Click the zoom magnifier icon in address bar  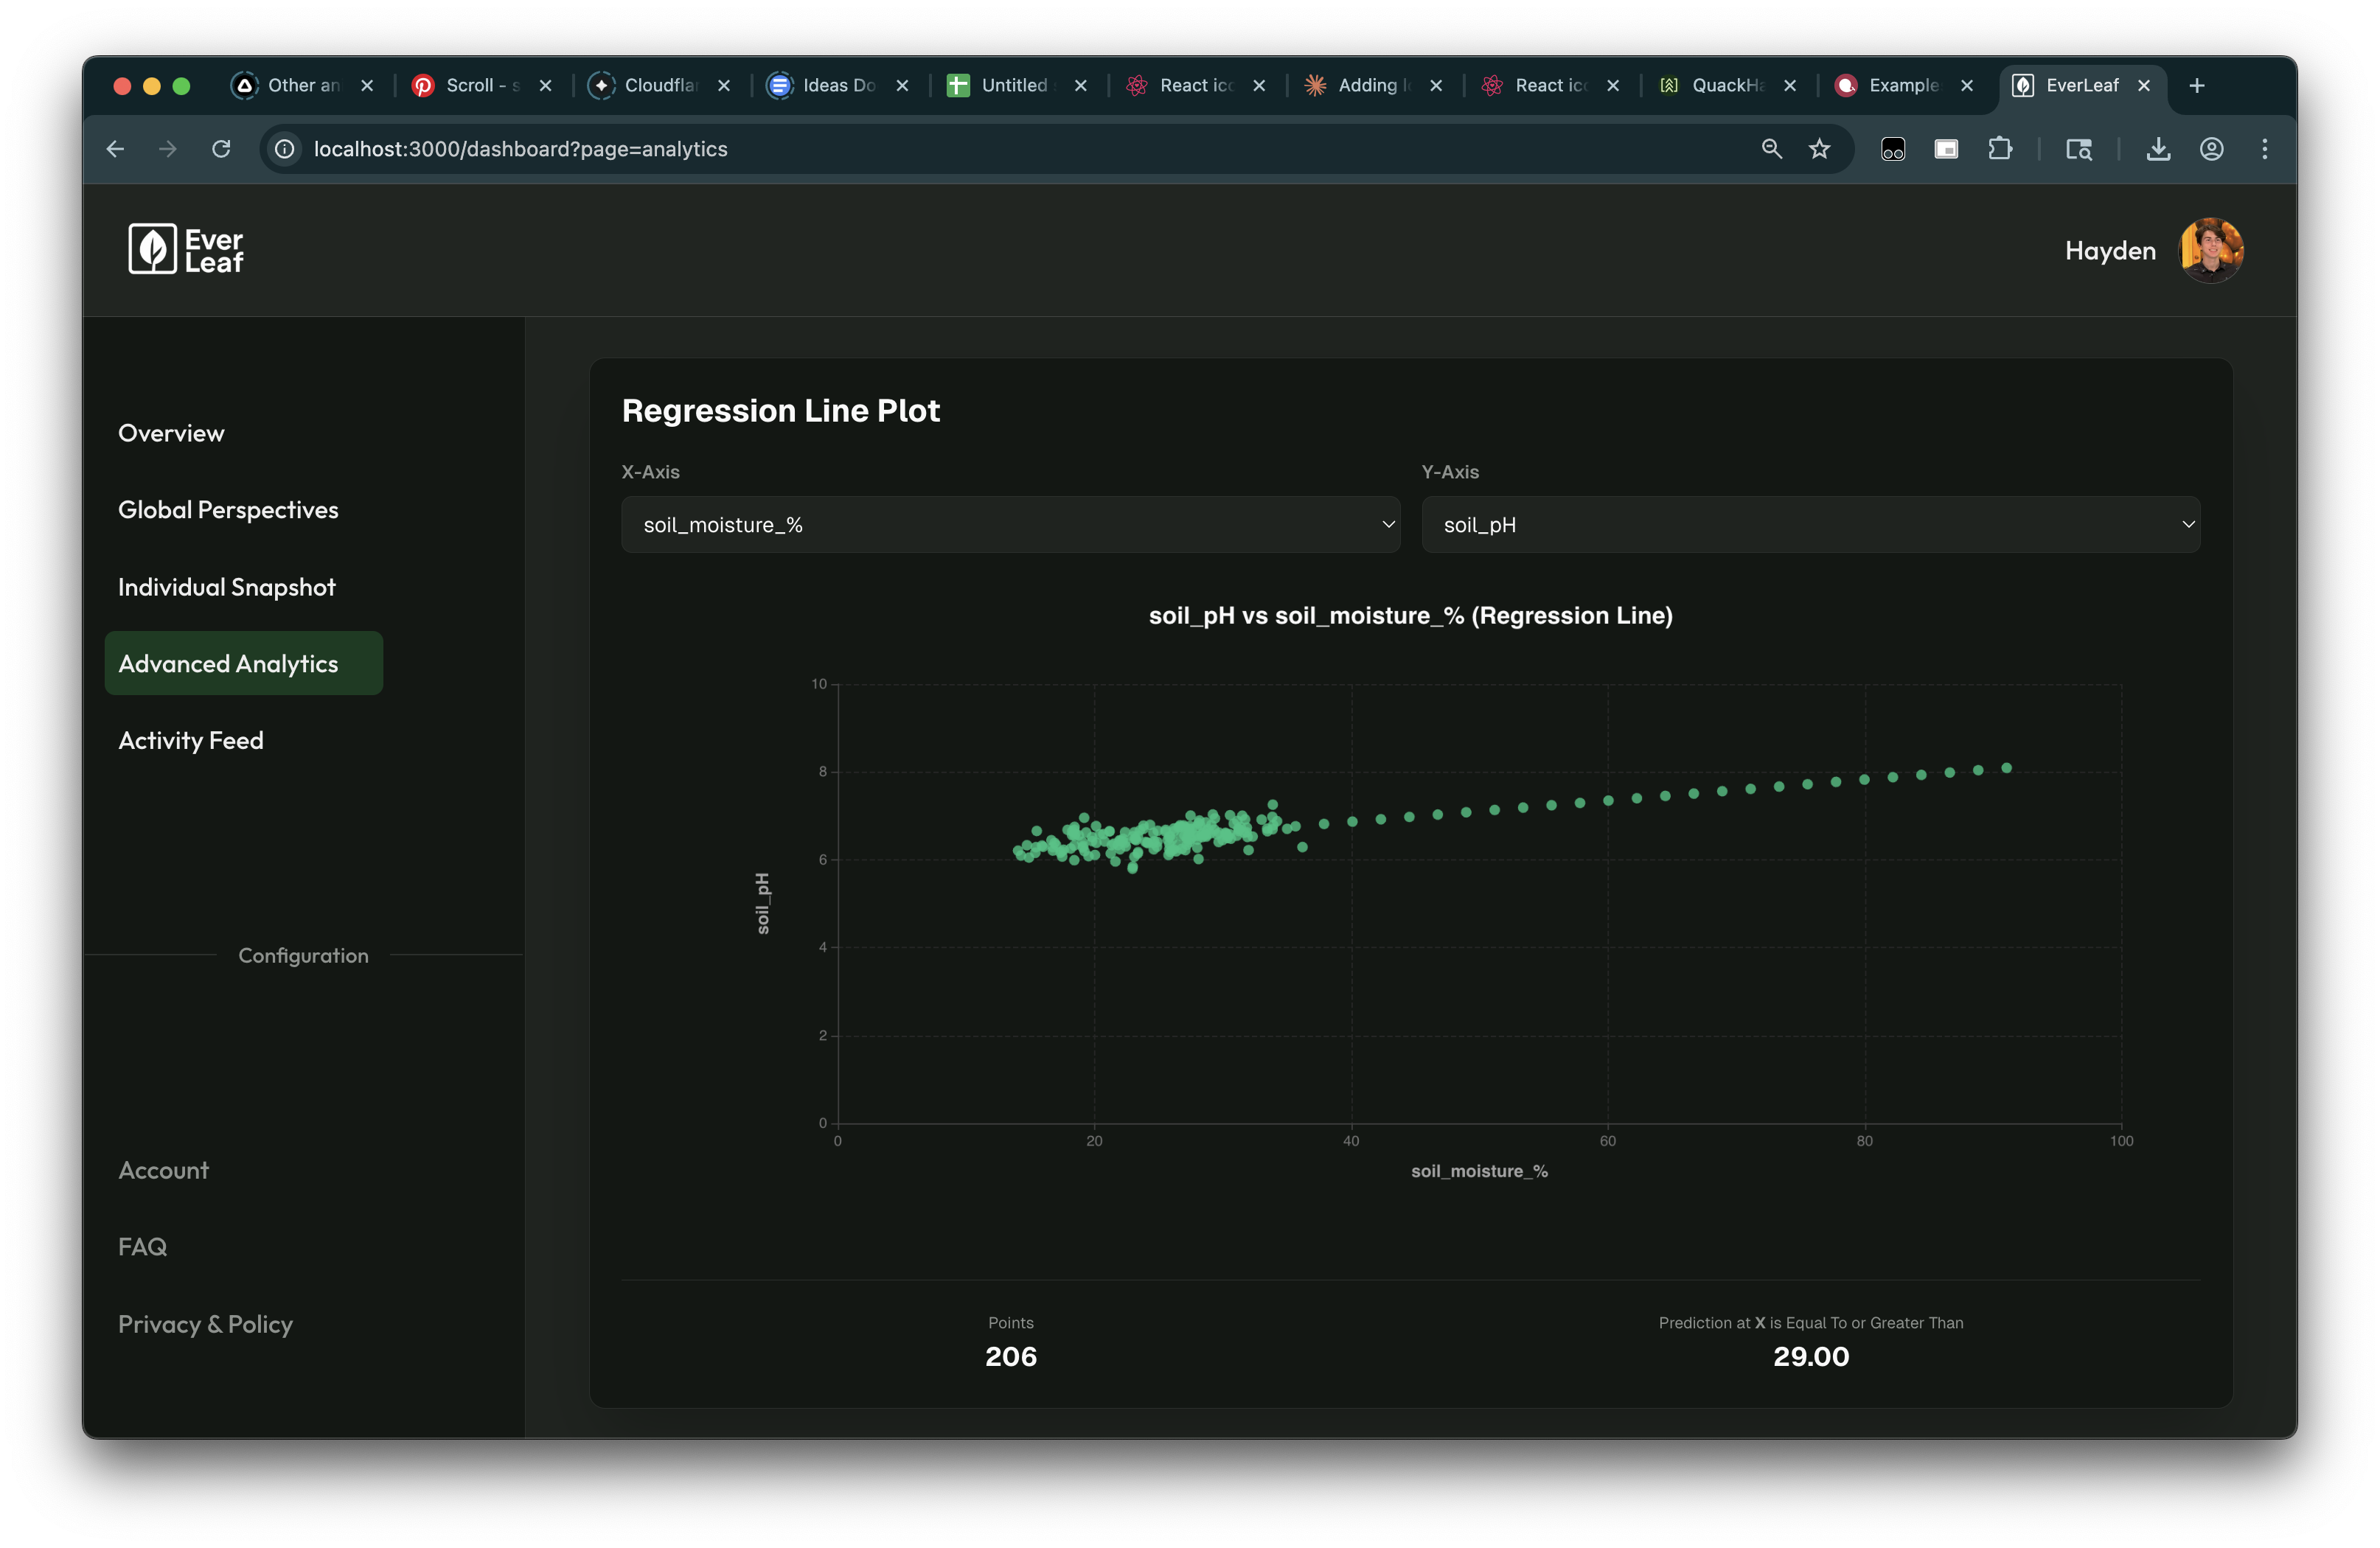(1771, 149)
